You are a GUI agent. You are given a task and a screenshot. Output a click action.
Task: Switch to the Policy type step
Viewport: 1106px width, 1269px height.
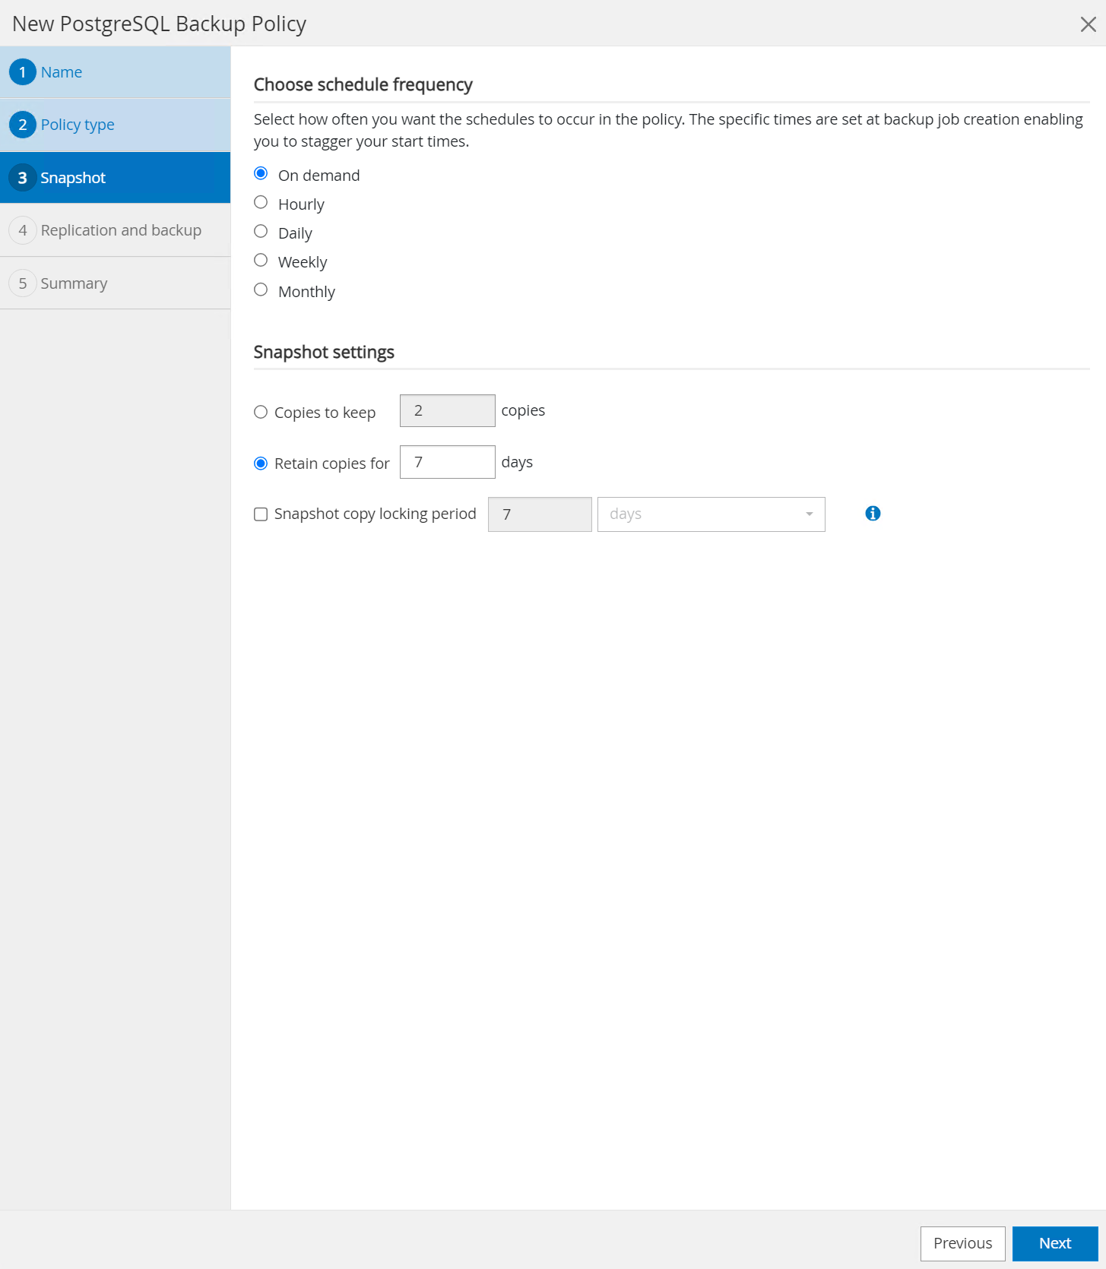point(78,125)
